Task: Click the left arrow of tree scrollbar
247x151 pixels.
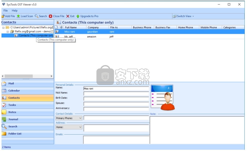Action: [3, 76]
